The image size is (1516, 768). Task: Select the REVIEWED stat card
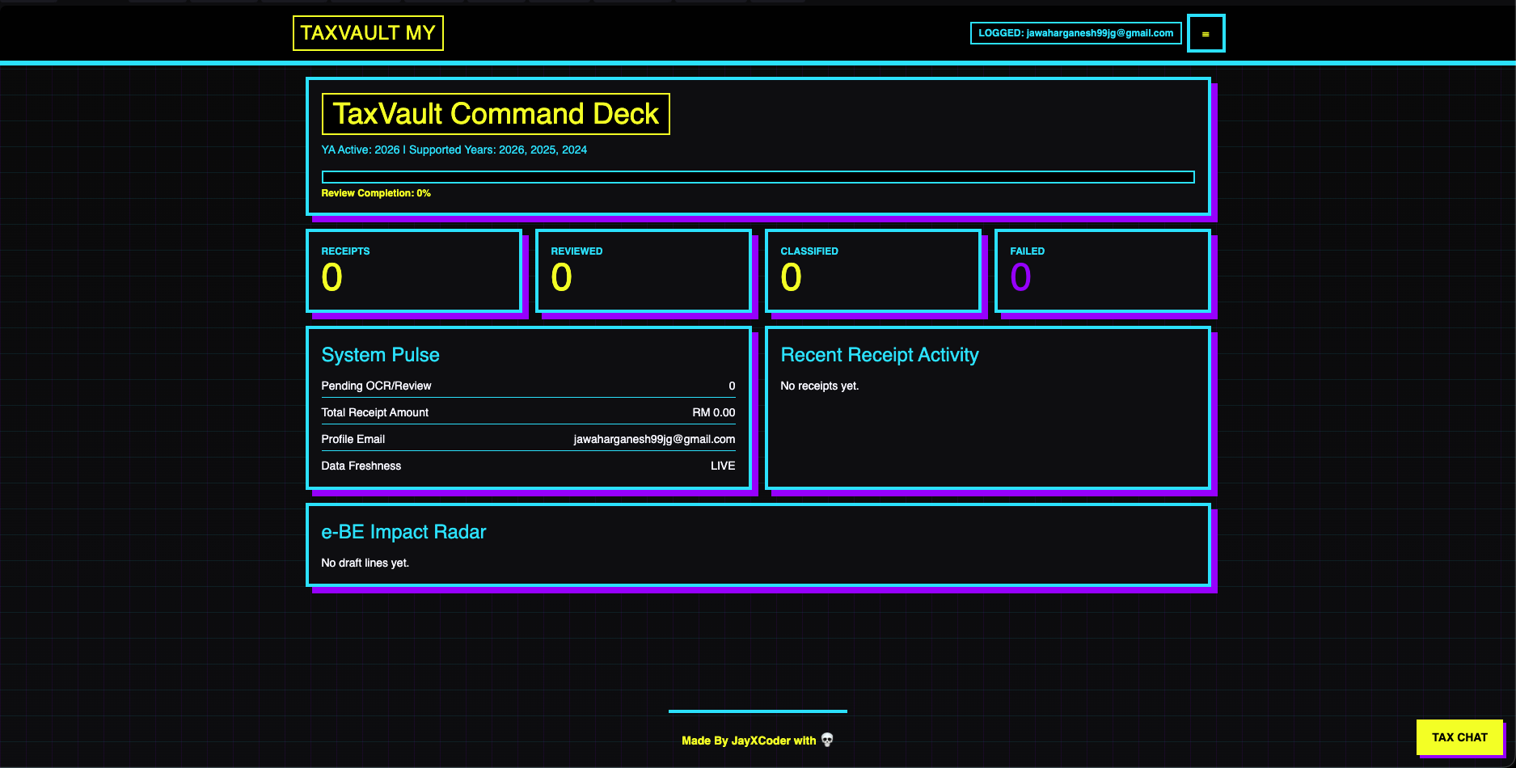(x=644, y=271)
